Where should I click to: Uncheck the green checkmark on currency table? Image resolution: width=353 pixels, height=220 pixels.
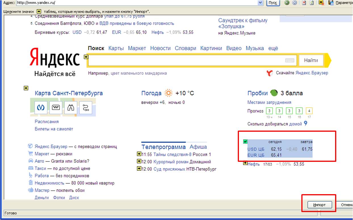pos(245,141)
